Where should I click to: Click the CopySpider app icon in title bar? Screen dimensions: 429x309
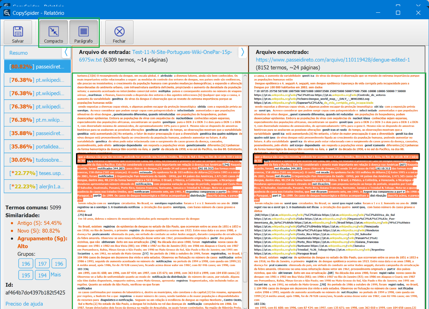pyautogui.click(x=7, y=13)
